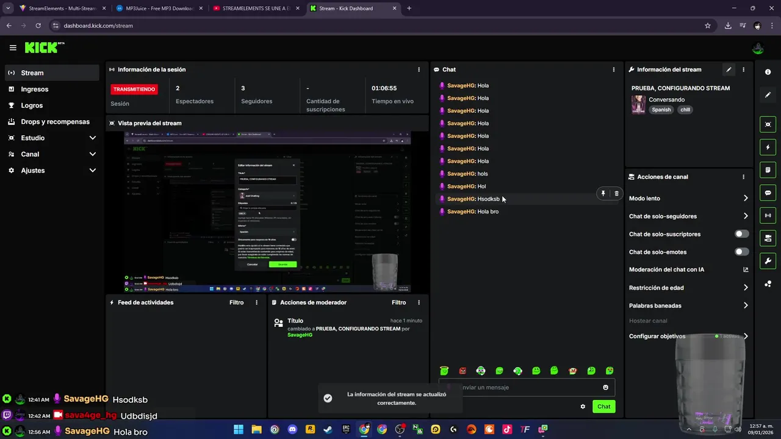This screenshot has width=781, height=439.
Task: Open Filtro in Acciones de moderador
Action: pos(398,302)
